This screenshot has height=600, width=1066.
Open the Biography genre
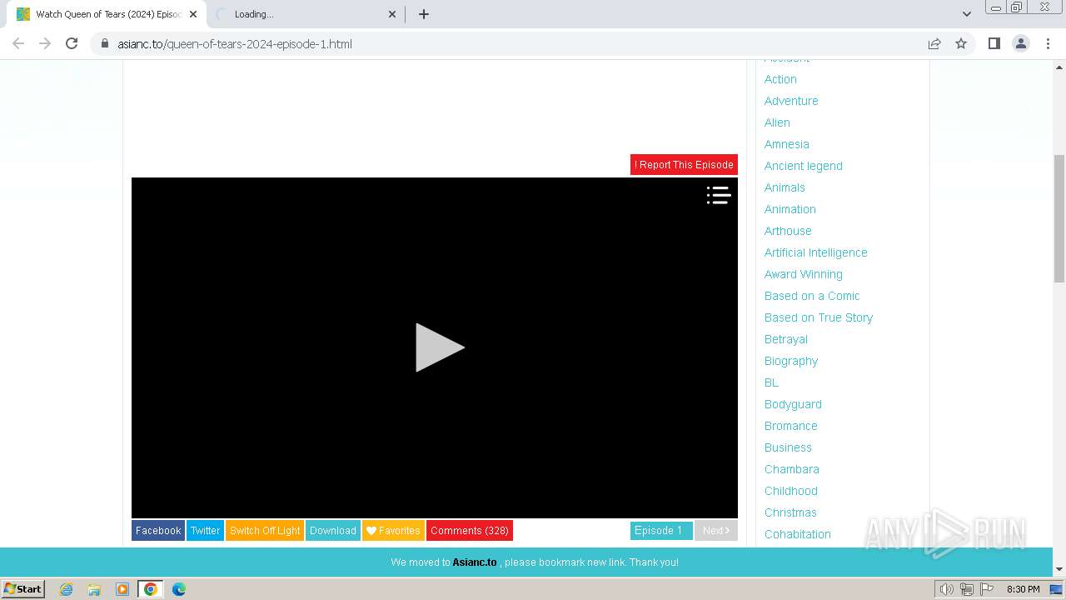tap(791, 361)
